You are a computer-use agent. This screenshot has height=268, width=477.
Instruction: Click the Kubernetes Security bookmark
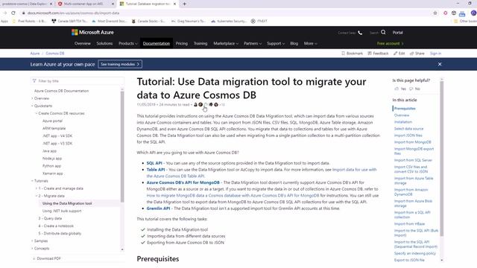pyautogui.click(x=228, y=21)
